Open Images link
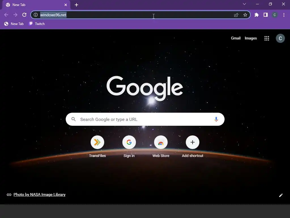The image size is (290, 218). pos(251,38)
